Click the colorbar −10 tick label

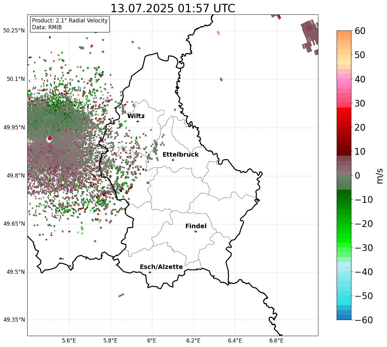(363, 200)
